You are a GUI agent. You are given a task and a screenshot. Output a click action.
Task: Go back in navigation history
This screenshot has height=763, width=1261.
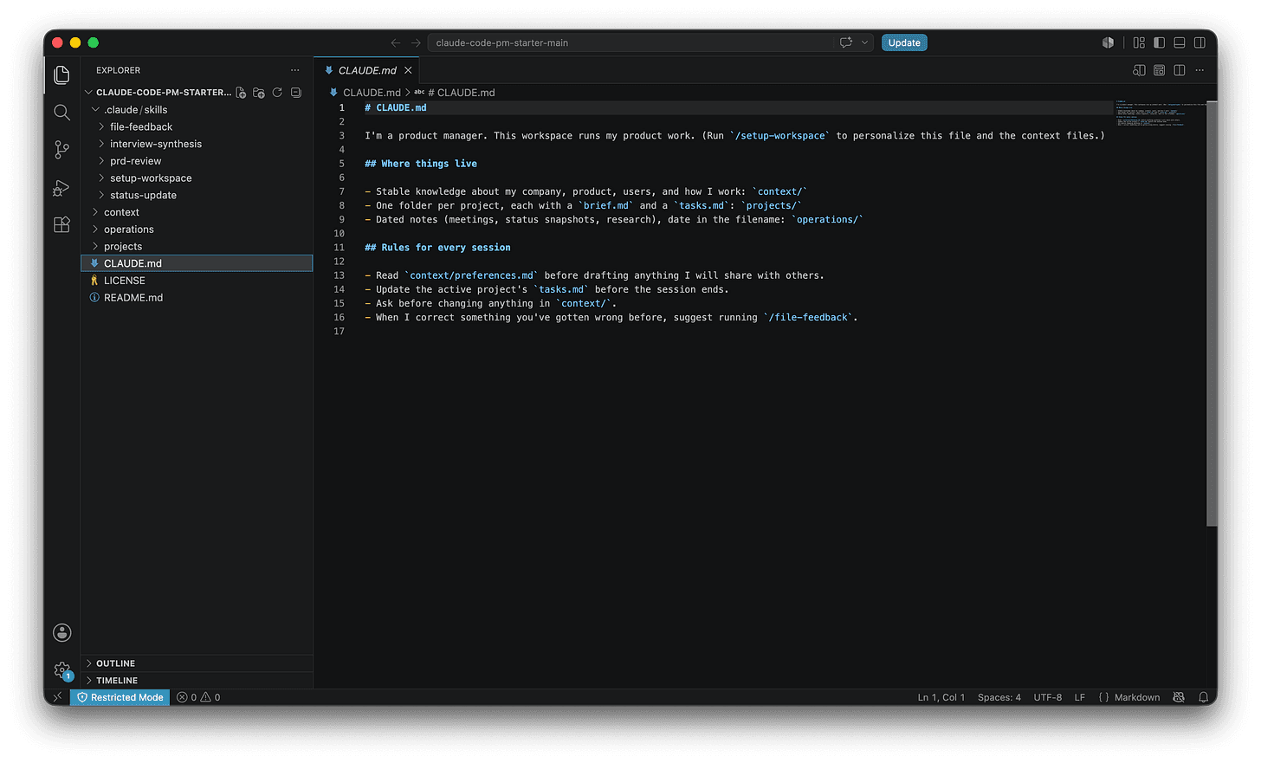point(396,42)
